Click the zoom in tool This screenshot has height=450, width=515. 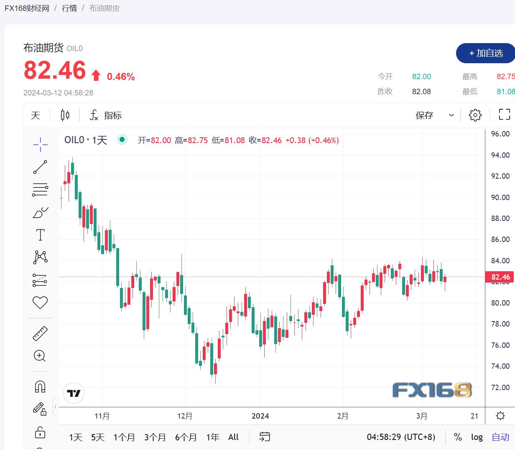coord(40,356)
